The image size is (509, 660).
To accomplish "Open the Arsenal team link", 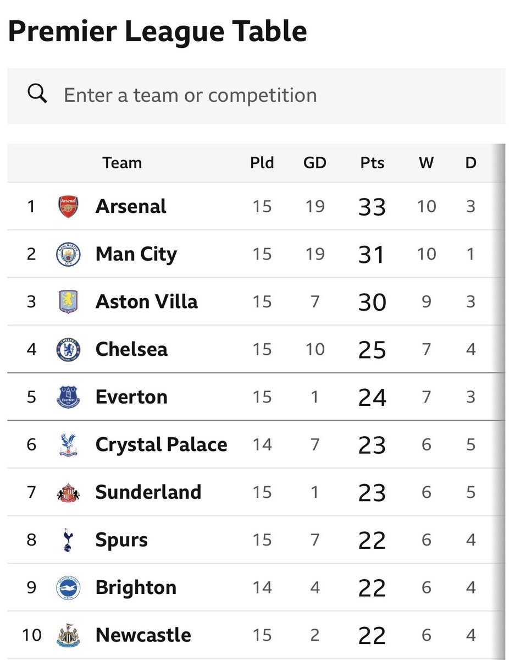I will (131, 207).
